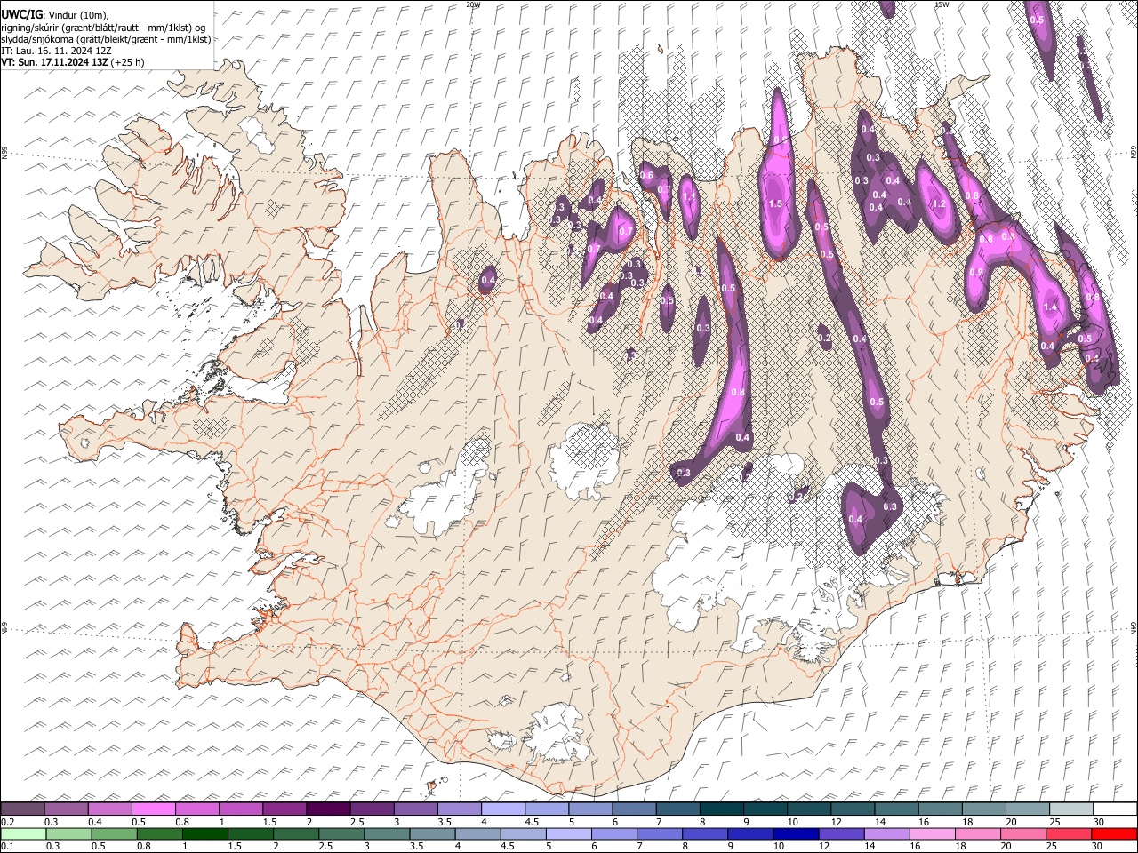Select the white 30 swatch ending the snow legend
Screen dimensions: 1138x853
coord(1114,809)
